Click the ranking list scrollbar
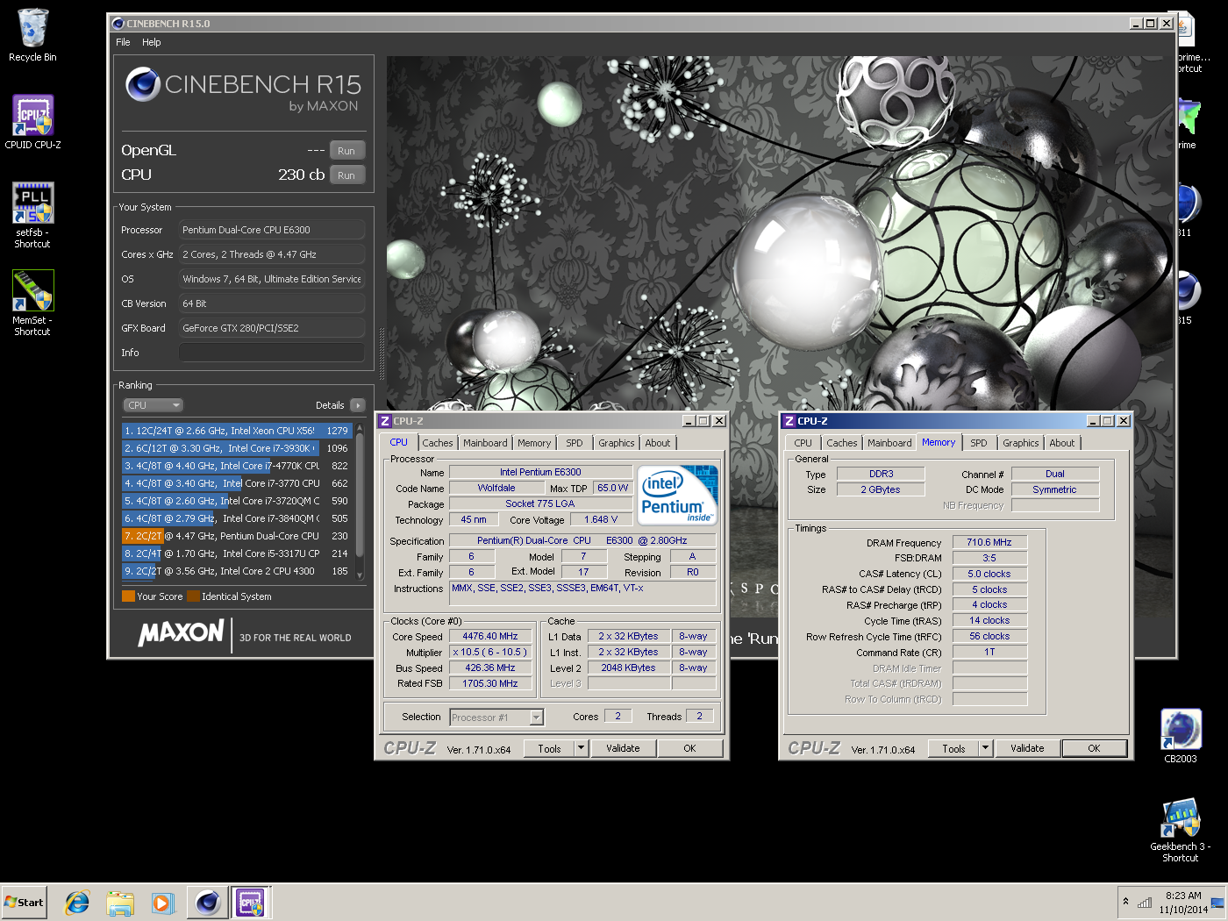1228x921 pixels. coord(360,501)
